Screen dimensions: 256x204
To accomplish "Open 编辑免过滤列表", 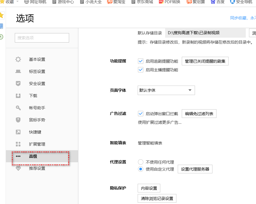I will [x=199, y=114].
